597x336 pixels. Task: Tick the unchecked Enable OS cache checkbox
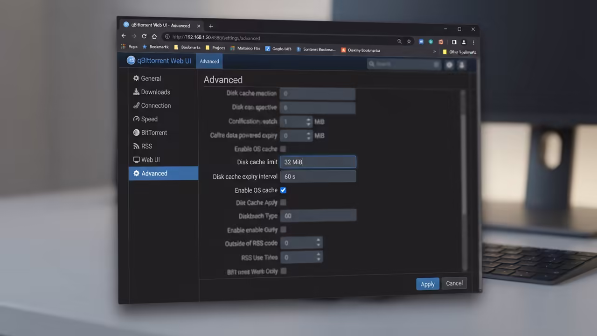click(x=283, y=149)
